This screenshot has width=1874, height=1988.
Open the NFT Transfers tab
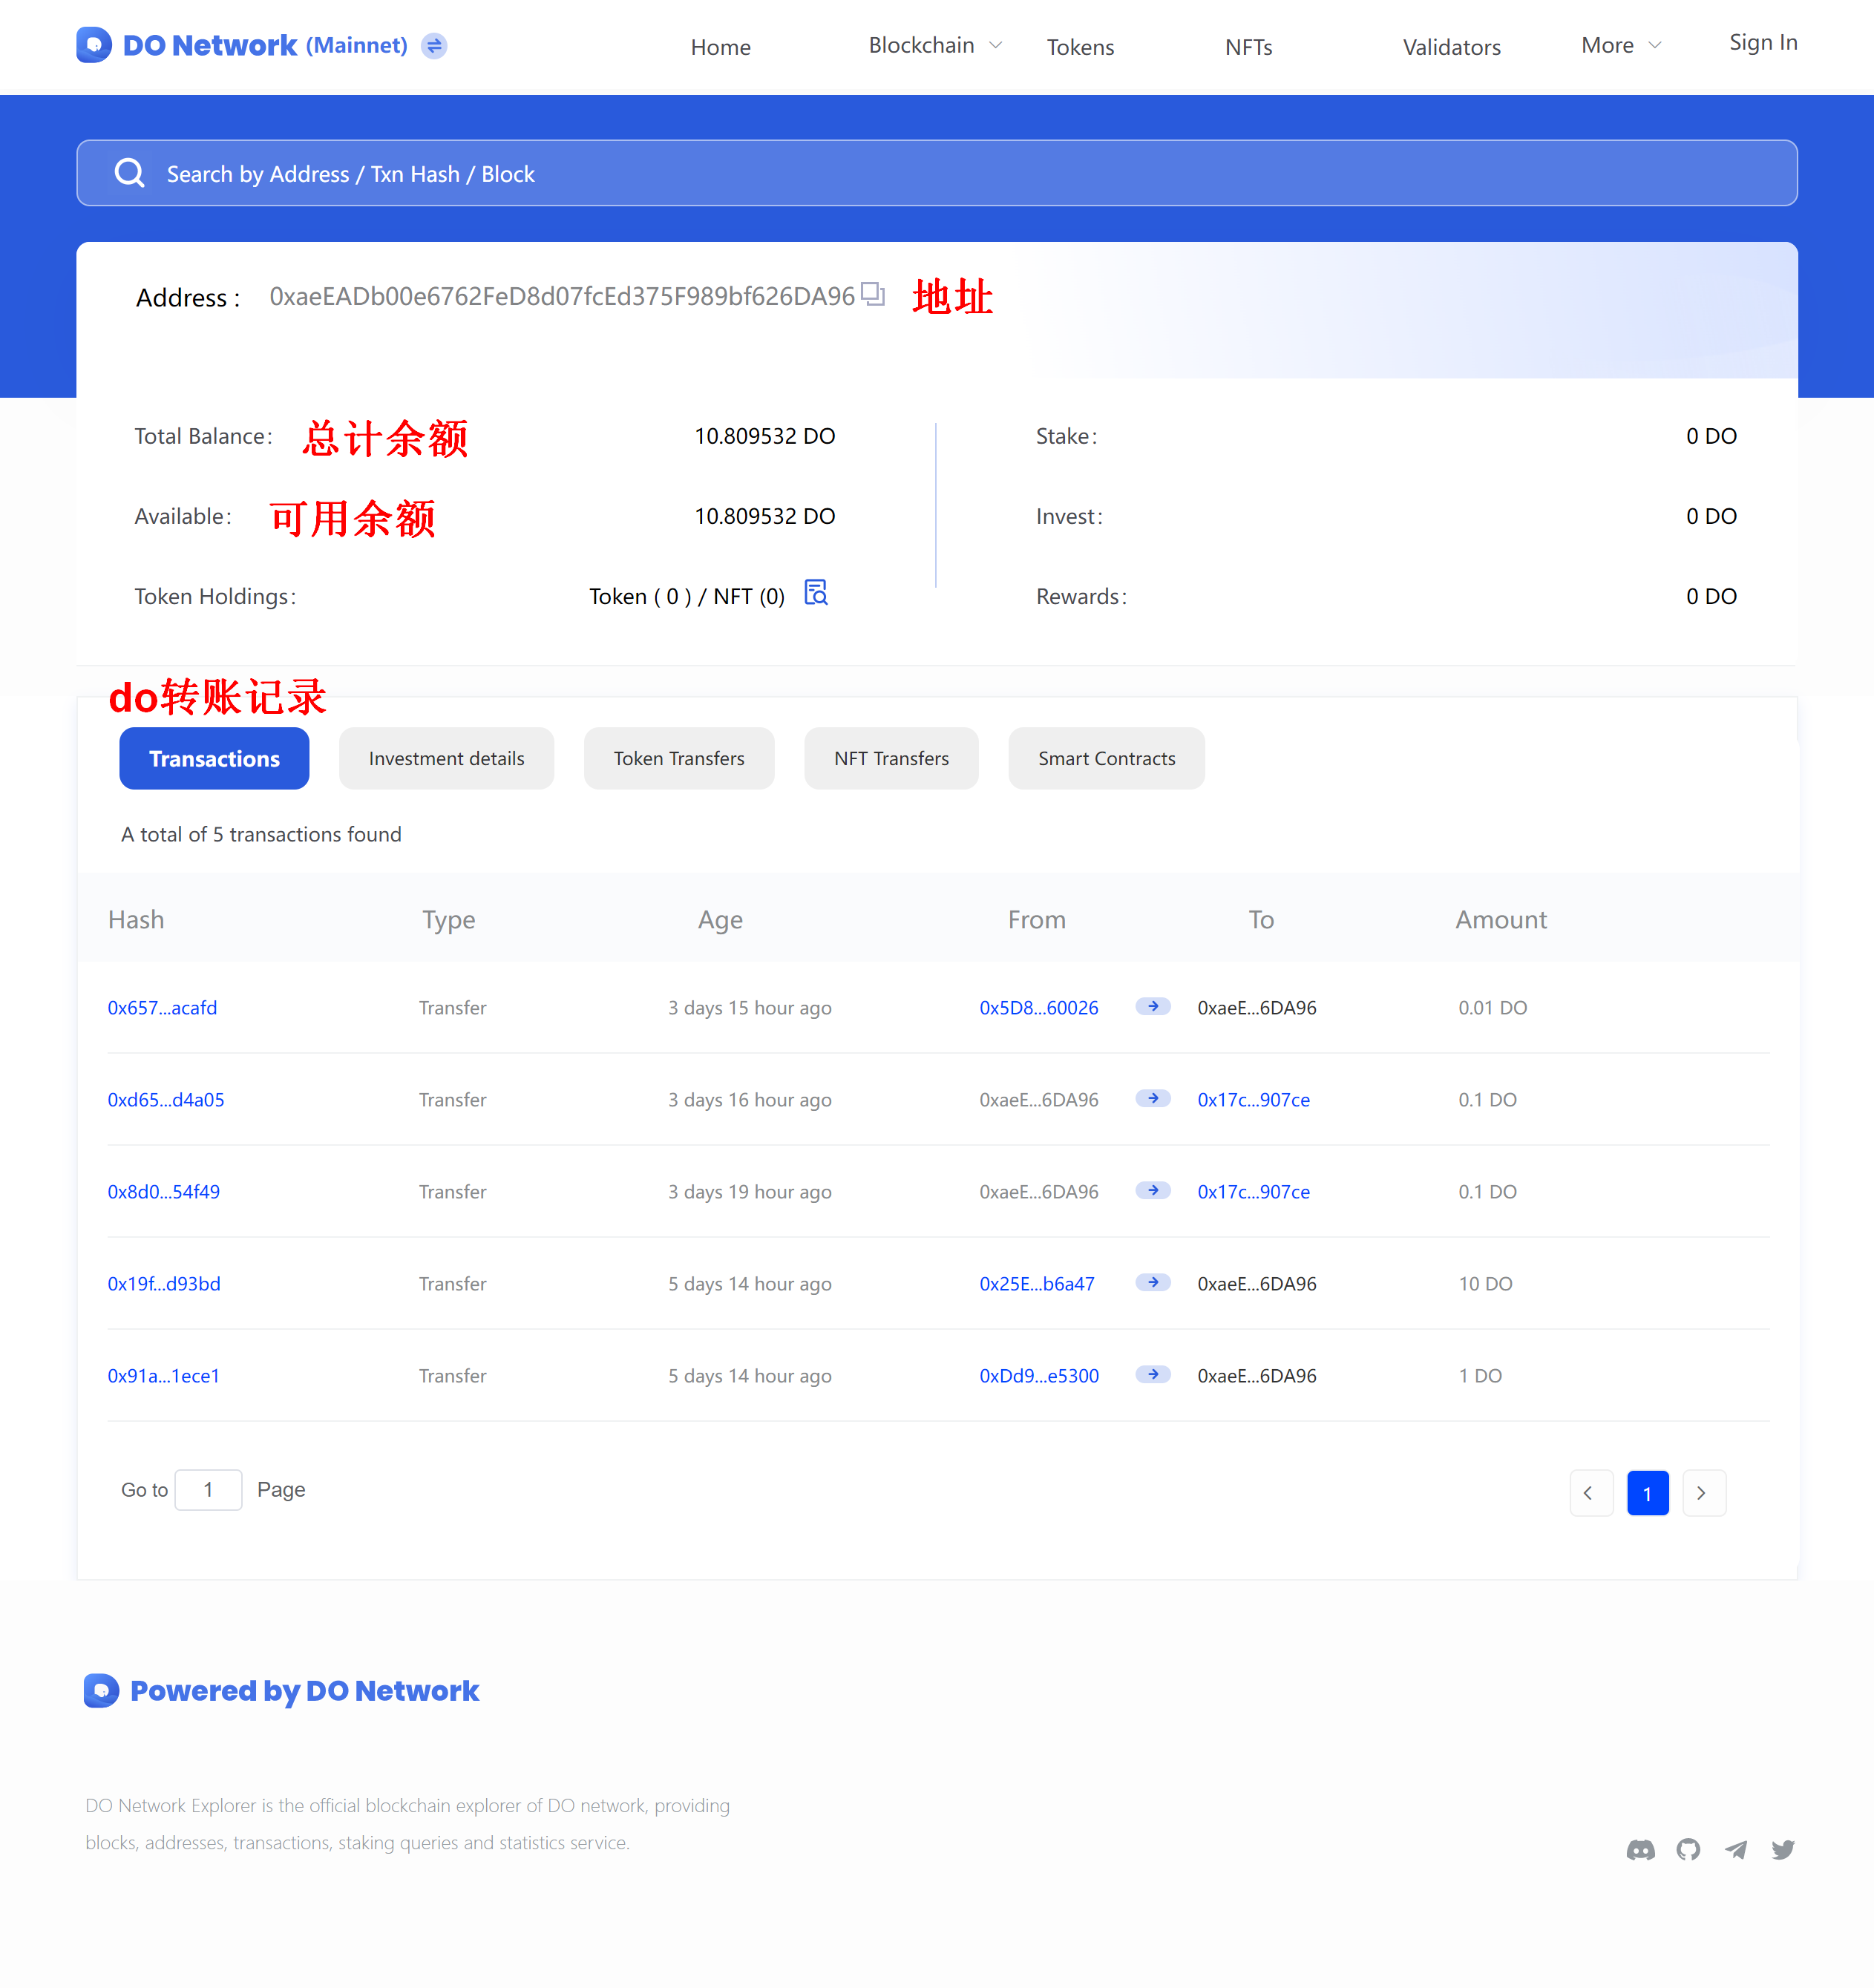[x=890, y=758]
